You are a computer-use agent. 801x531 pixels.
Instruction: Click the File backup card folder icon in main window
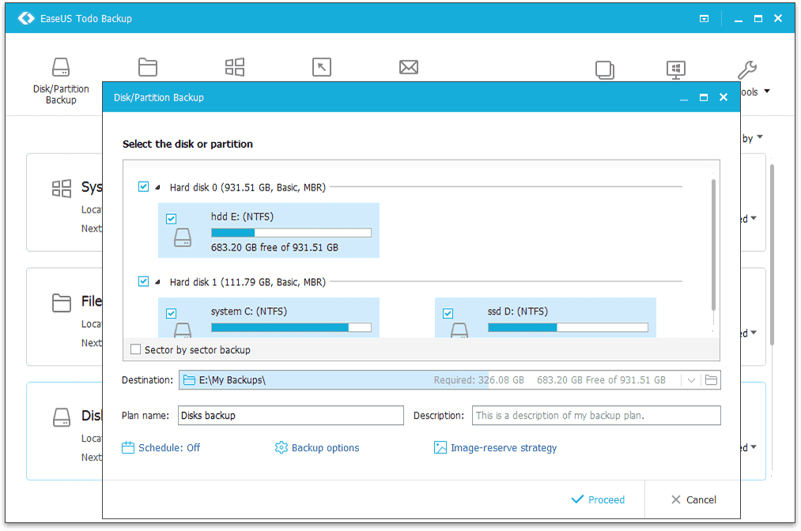click(62, 303)
